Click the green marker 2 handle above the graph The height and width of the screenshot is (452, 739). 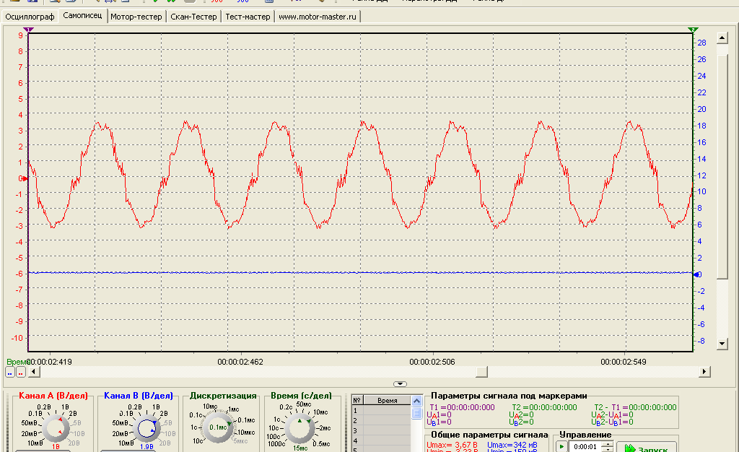pyautogui.click(x=692, y=30)
